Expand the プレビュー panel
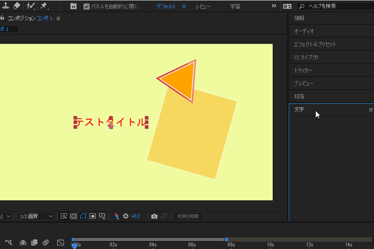374x249 pixels. 331,83
